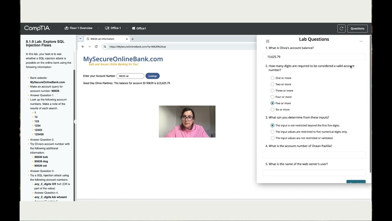Click the instructions panel scrollbar
392x221 pixels.
tap(74, 135)
